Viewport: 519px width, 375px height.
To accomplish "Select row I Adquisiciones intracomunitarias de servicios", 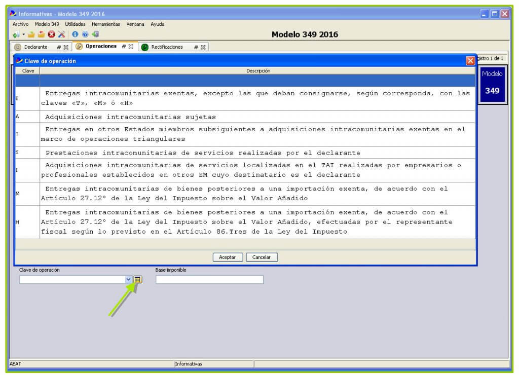I will click(245, 170).
